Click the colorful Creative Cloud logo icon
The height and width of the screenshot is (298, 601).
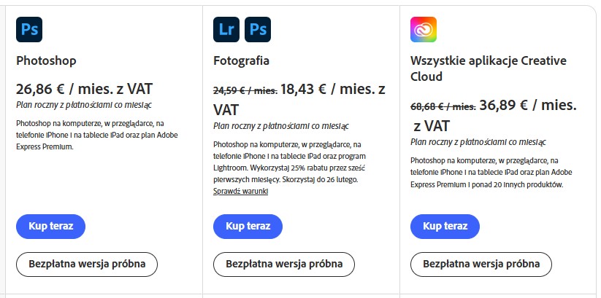pyautogui.click(x=424, y=29)
